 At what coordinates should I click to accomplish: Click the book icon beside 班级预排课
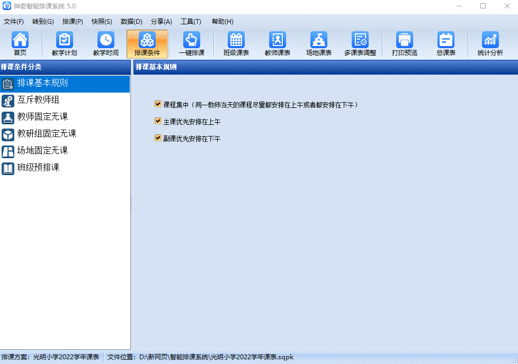[7, 168]
